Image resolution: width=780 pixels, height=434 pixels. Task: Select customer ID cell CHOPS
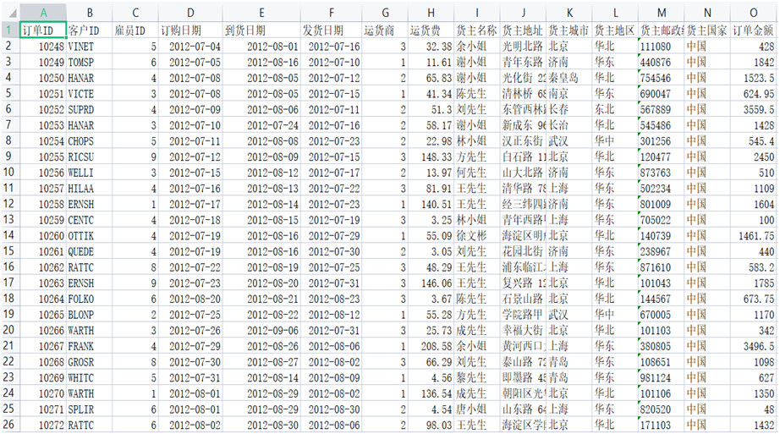(x=89, y=140)
